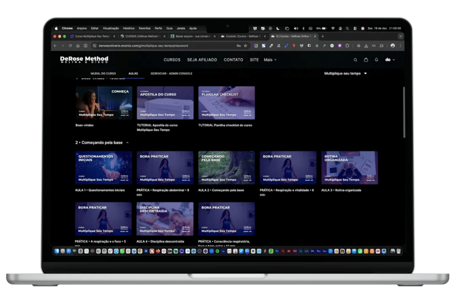Viewport: 455px width, 303px height.
Task: Open AULA 3 Rotina organizada title
Action: click(x=341, y=190)
